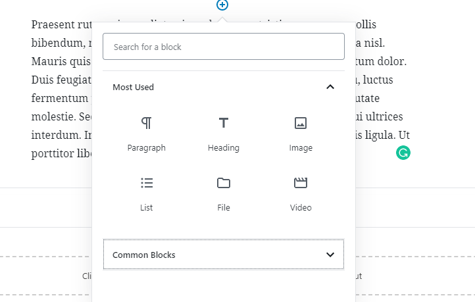Select the Image block icon
The height and width of the screenshot is (302, 475).
click(301, 123)
